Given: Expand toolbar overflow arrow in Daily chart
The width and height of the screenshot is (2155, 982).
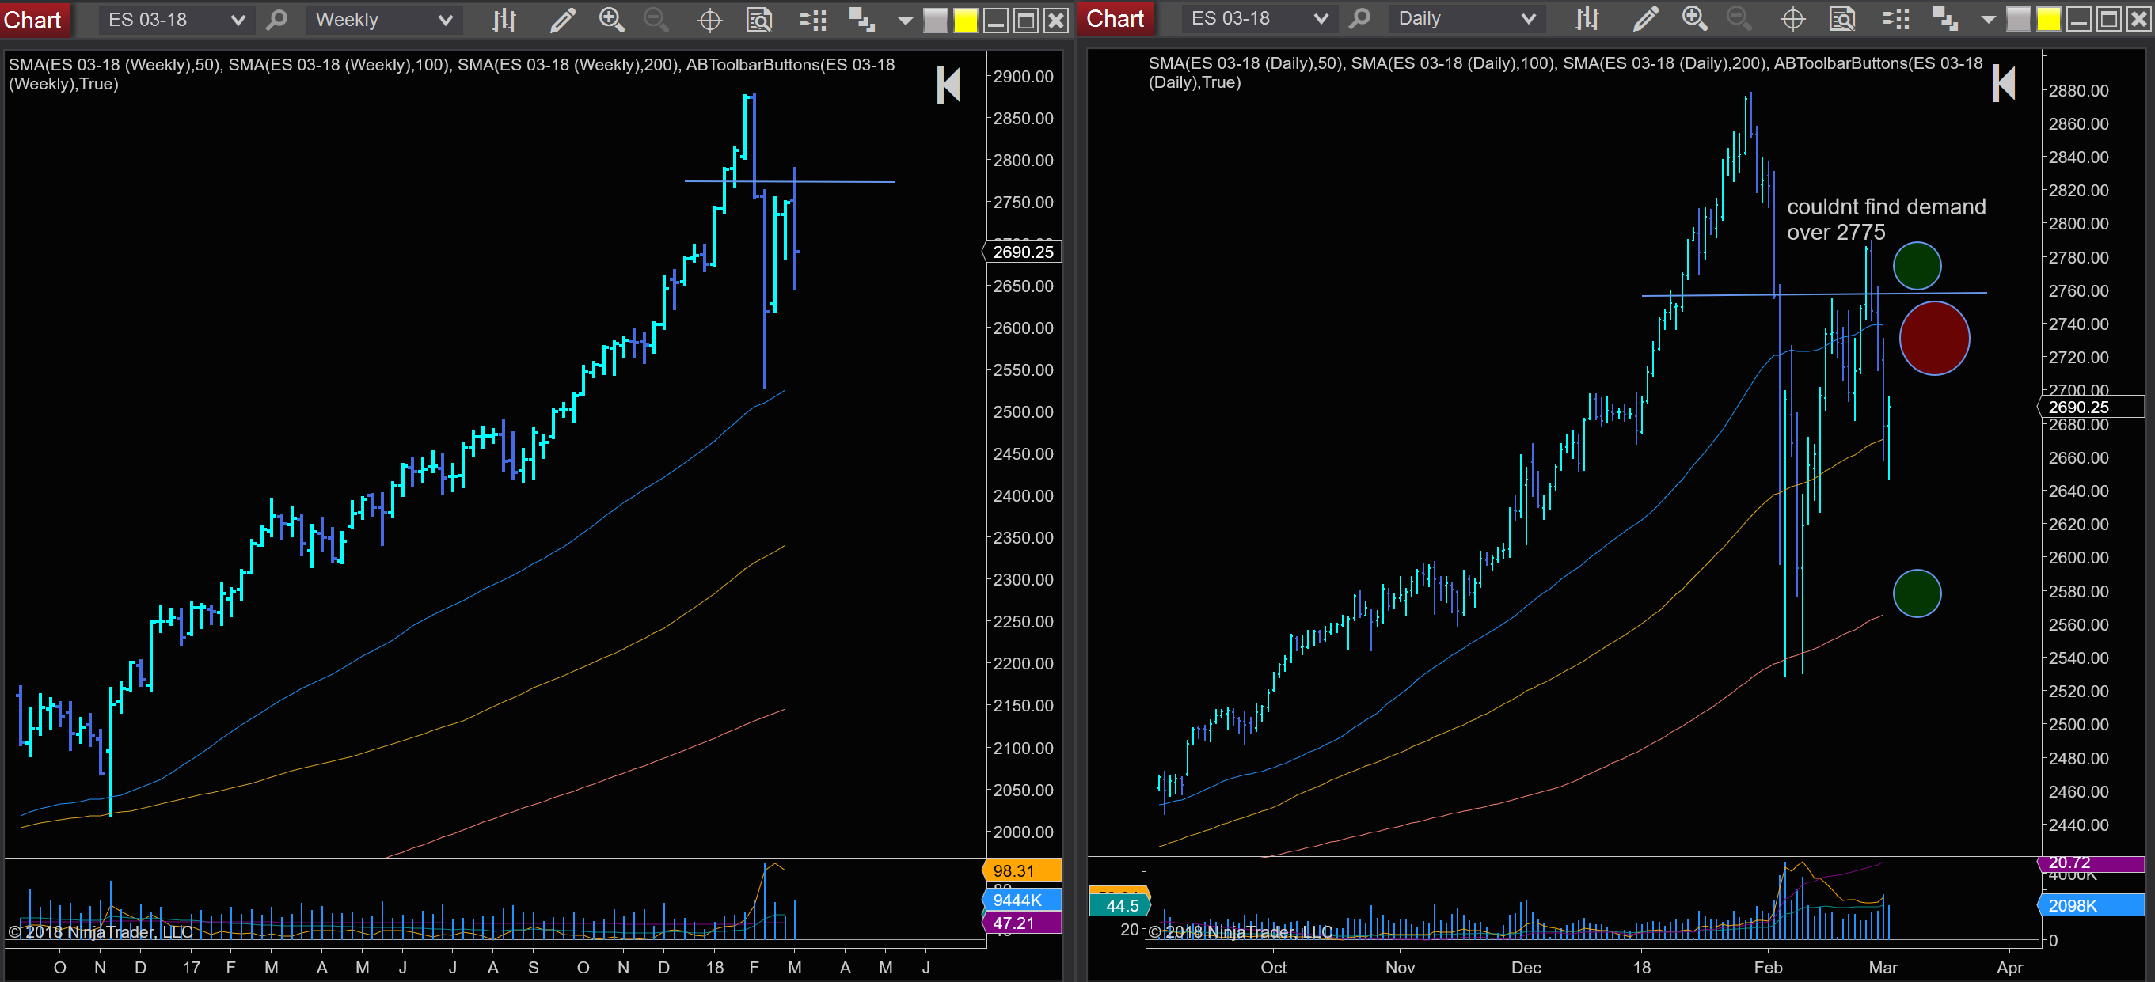Looking at the screenshot, I should [1988, 19].
